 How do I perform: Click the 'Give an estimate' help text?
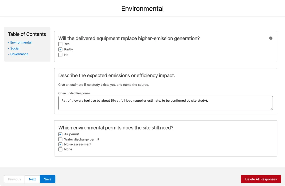(x=104, y=85)
